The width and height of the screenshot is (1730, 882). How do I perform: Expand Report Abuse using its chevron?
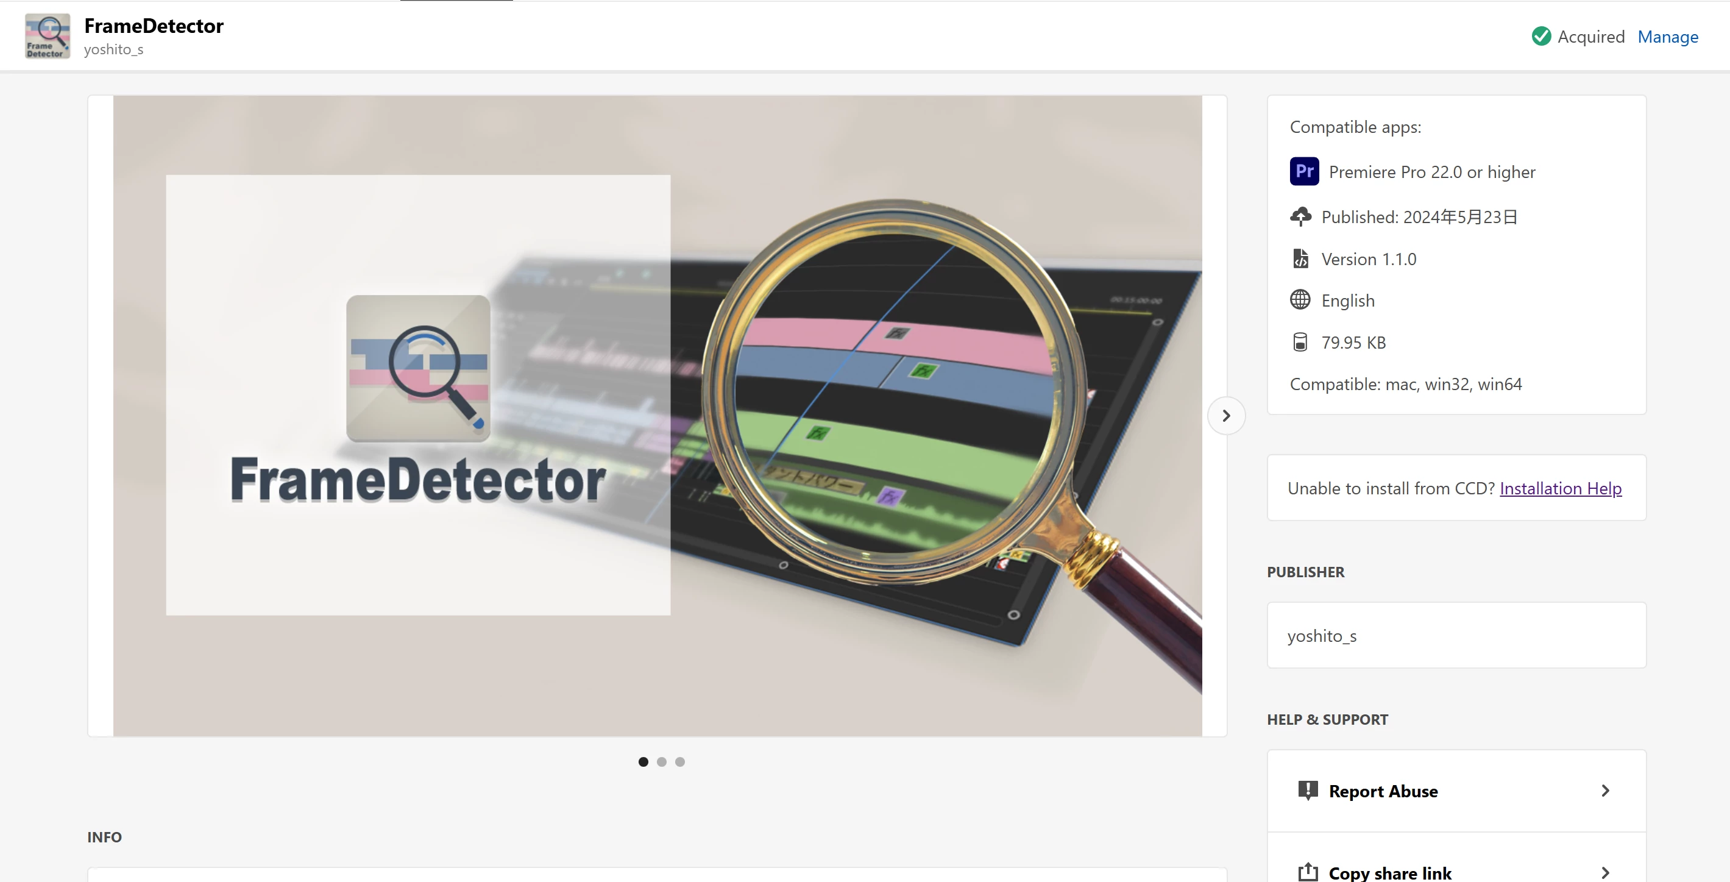click(1605, 791)
